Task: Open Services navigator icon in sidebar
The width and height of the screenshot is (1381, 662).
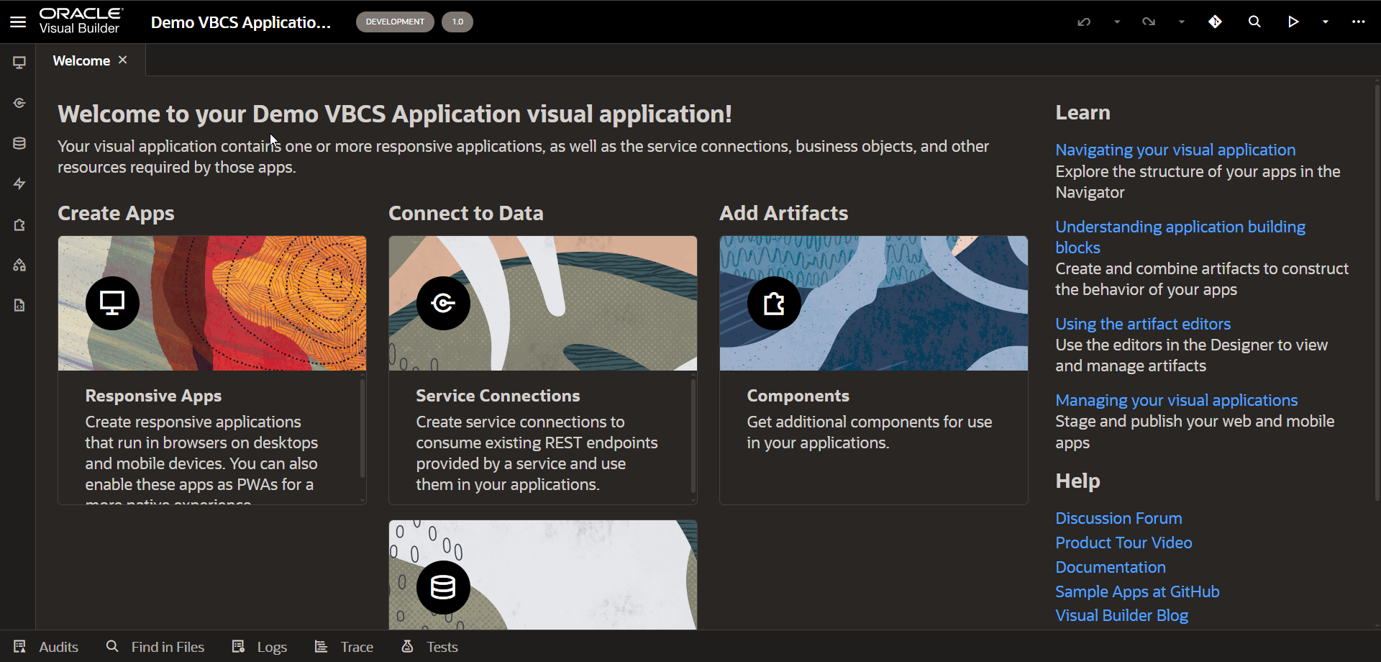Action: pyautogui.click(x=19, y=103)
